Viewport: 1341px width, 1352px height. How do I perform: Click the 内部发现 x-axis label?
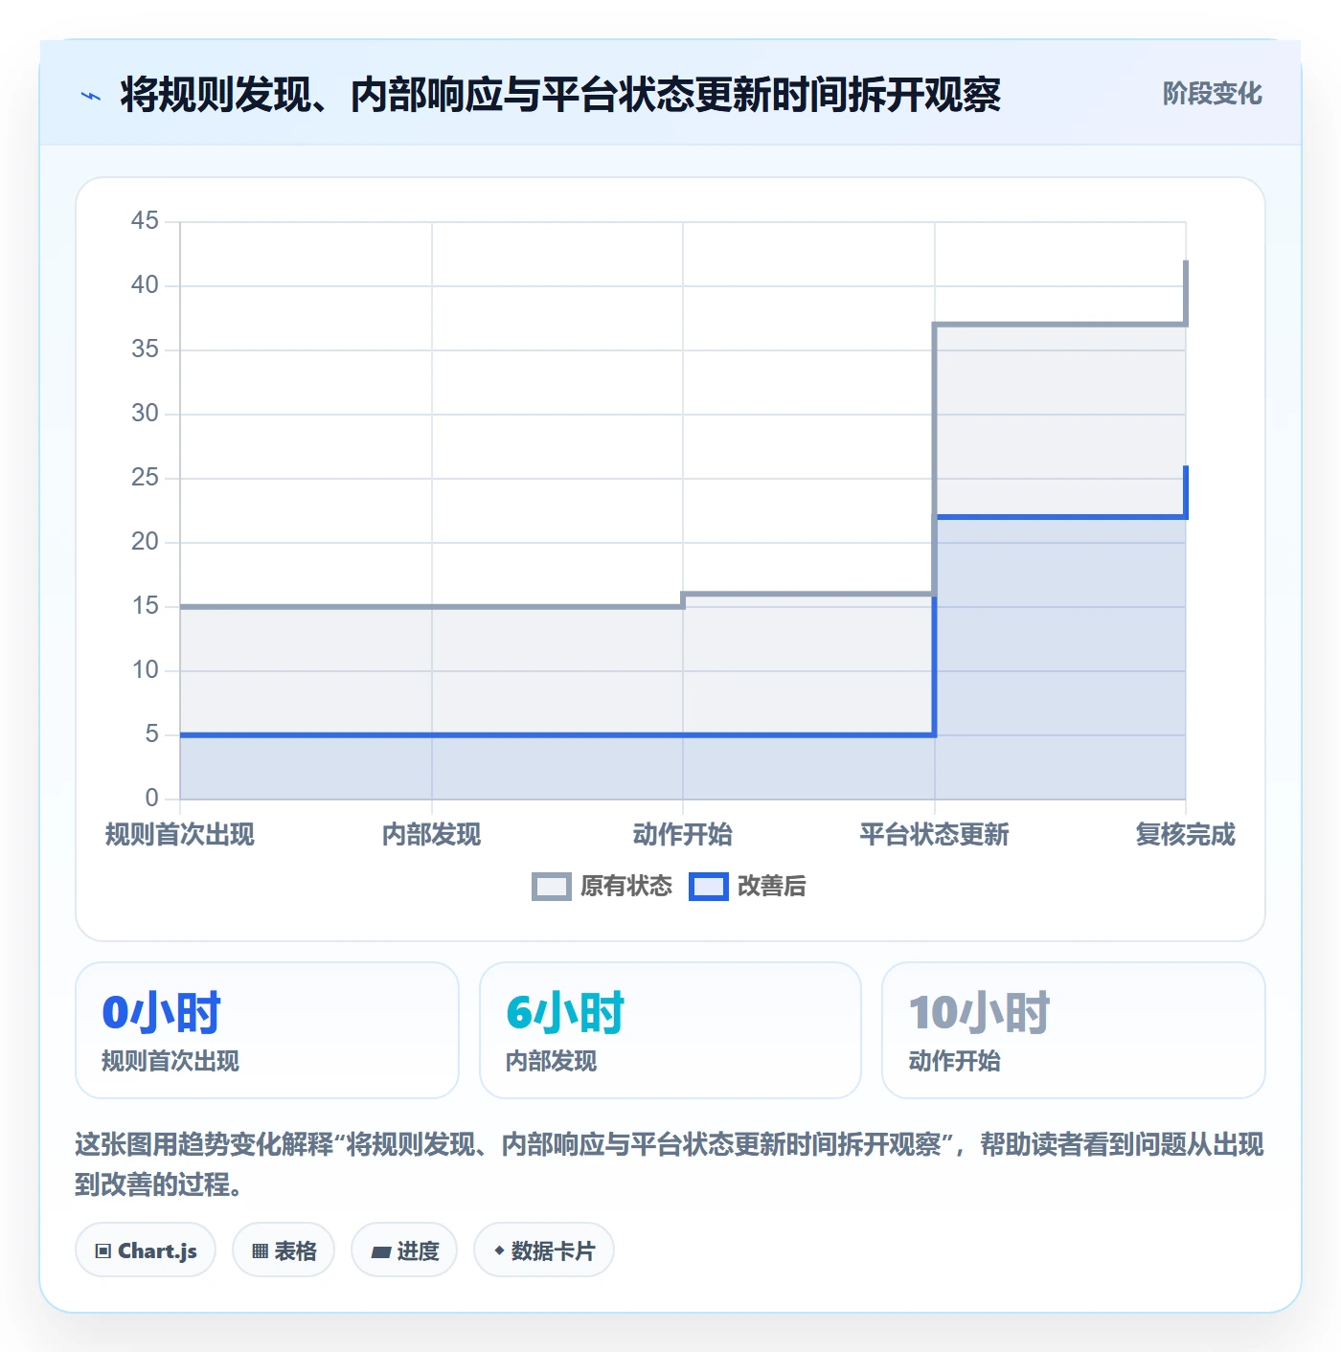coord(432,835)
